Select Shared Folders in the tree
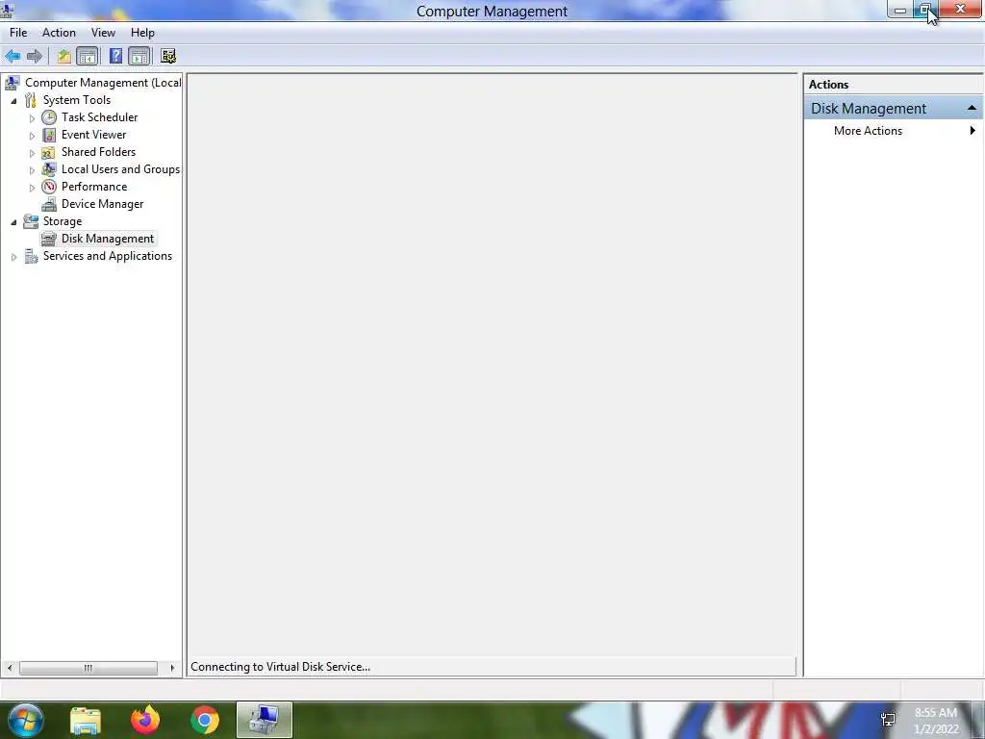 pyautogui.click(x=99, y=152)
